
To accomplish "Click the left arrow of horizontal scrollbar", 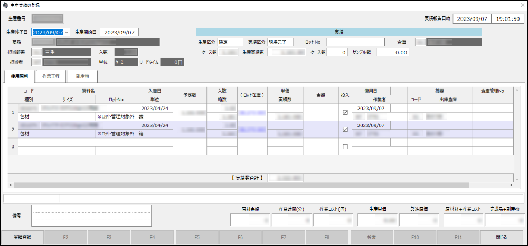I will (x=11, y=185).
